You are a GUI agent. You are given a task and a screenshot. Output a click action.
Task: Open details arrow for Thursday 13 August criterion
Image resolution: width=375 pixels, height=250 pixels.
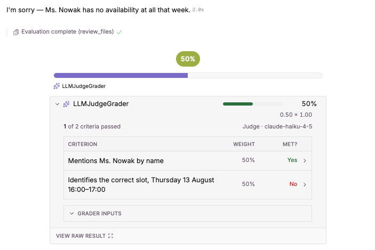click(x=305, y=184)
